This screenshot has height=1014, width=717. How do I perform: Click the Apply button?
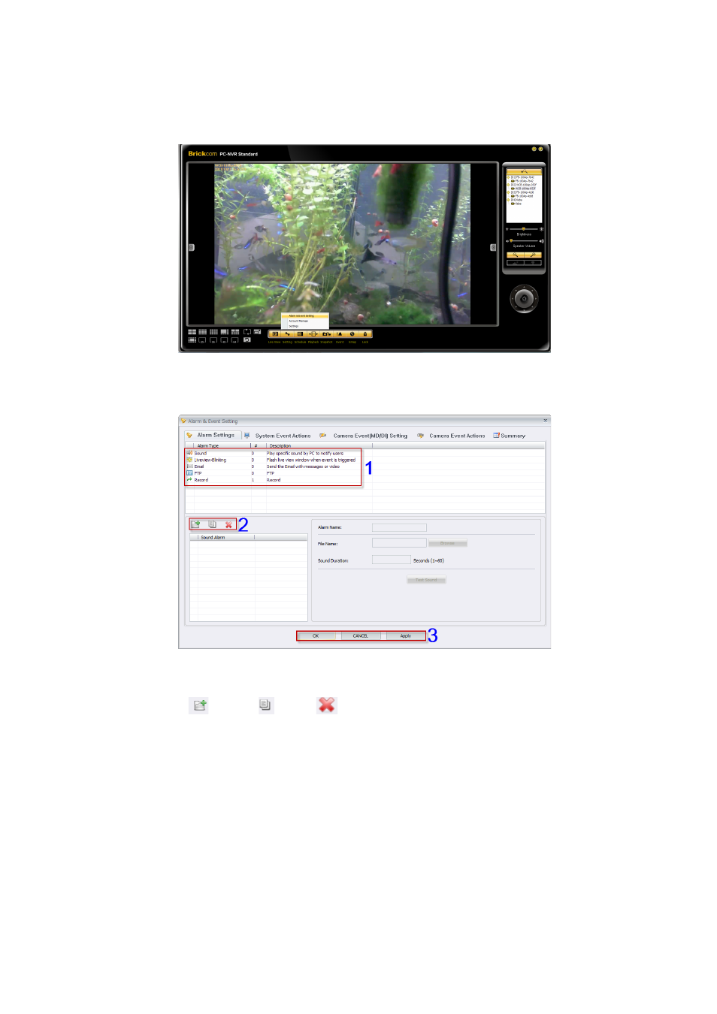pyautogui.click(x=406, y=636)
